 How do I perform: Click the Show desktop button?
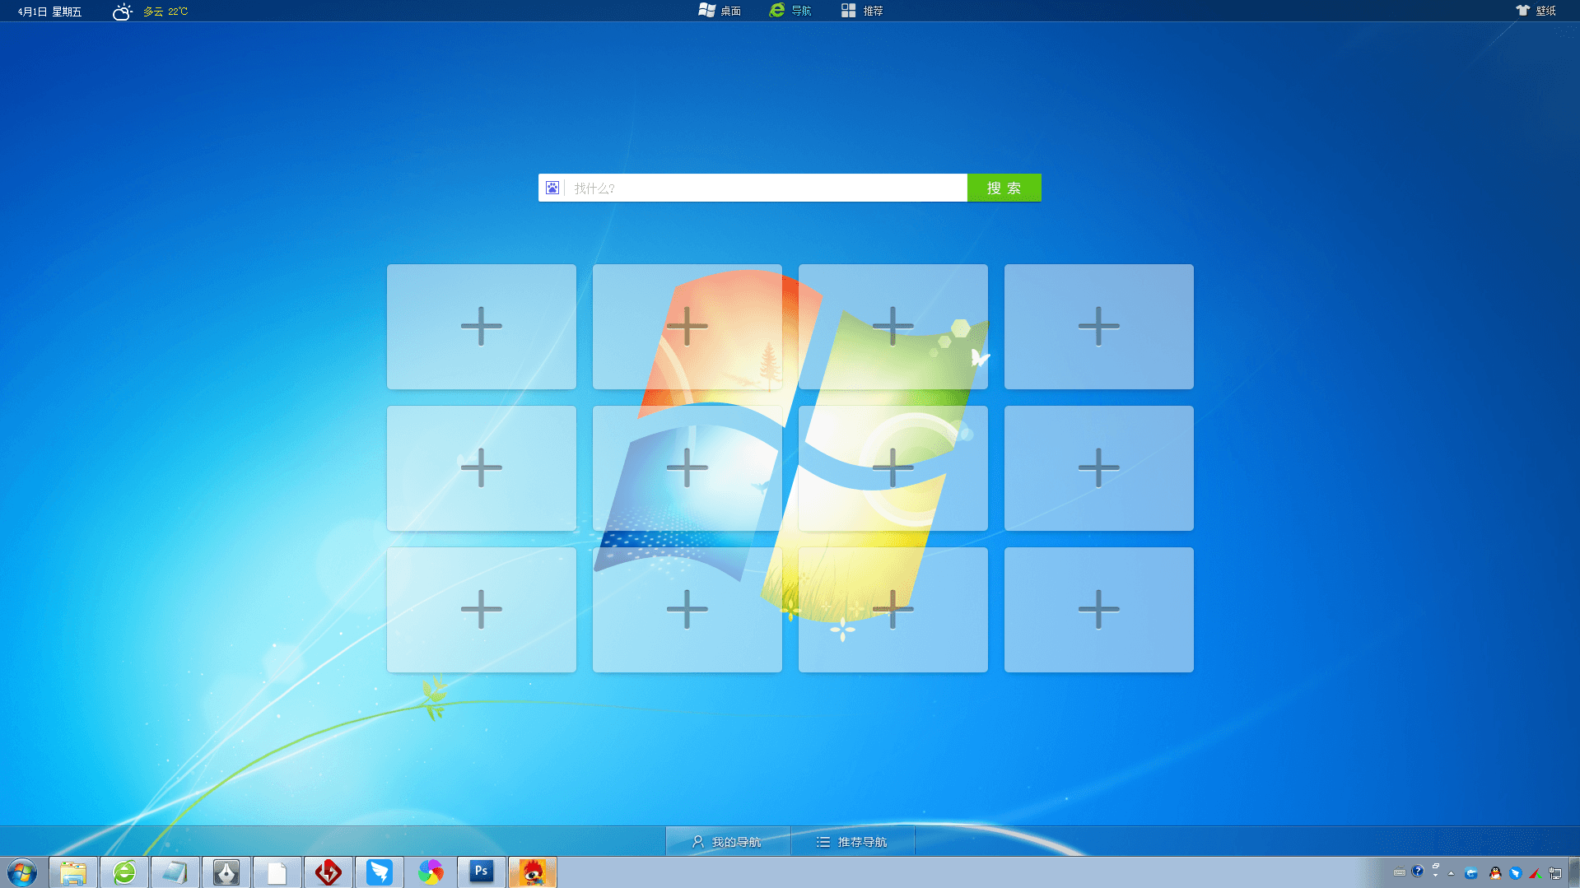coord(1574,872)
